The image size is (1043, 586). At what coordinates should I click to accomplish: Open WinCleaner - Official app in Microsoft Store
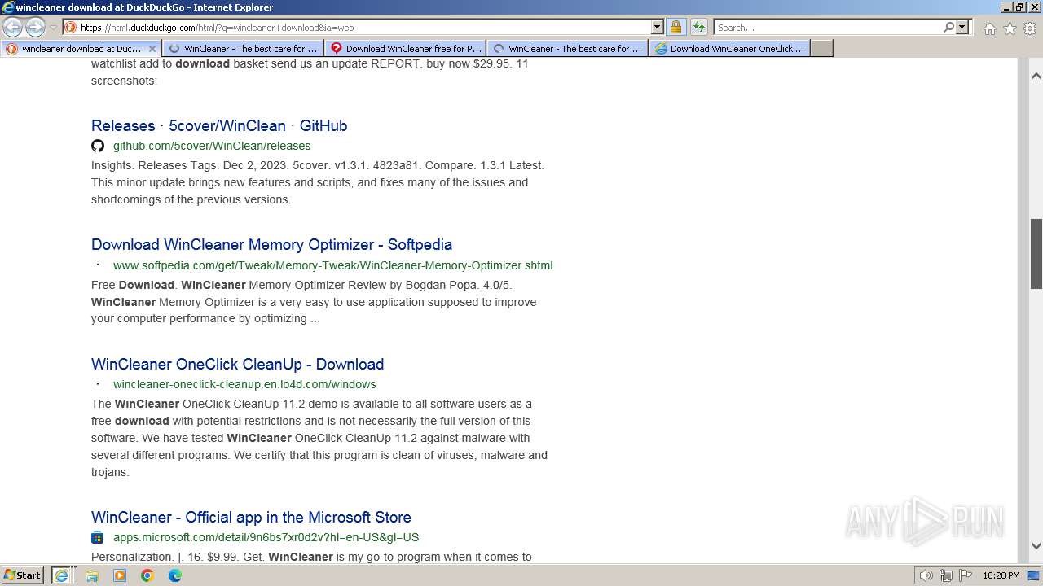pos(251,517)
